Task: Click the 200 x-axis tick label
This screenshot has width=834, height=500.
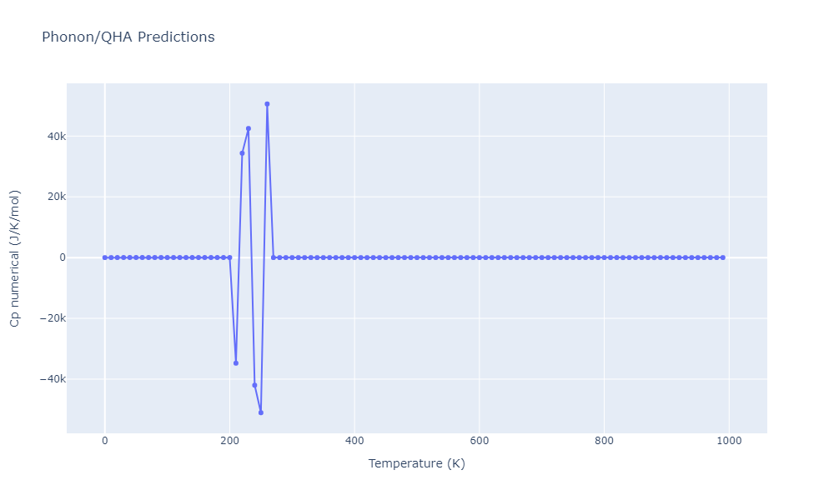Action: 229,441
